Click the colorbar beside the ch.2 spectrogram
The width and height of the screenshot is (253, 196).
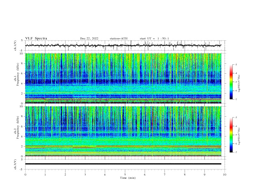231,135
